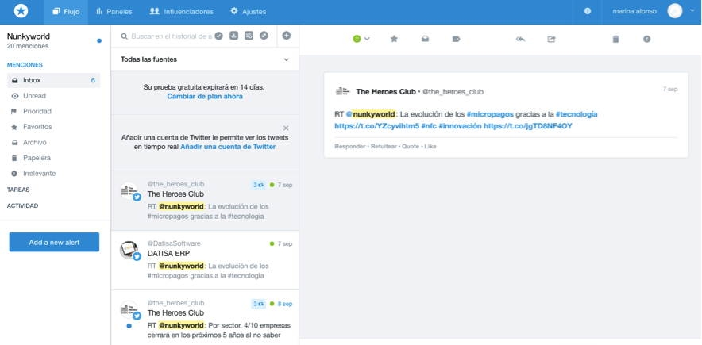Viewport: 702px width, 345px height.
Task: Open the filter options icon
Action: tap(249, 36)
